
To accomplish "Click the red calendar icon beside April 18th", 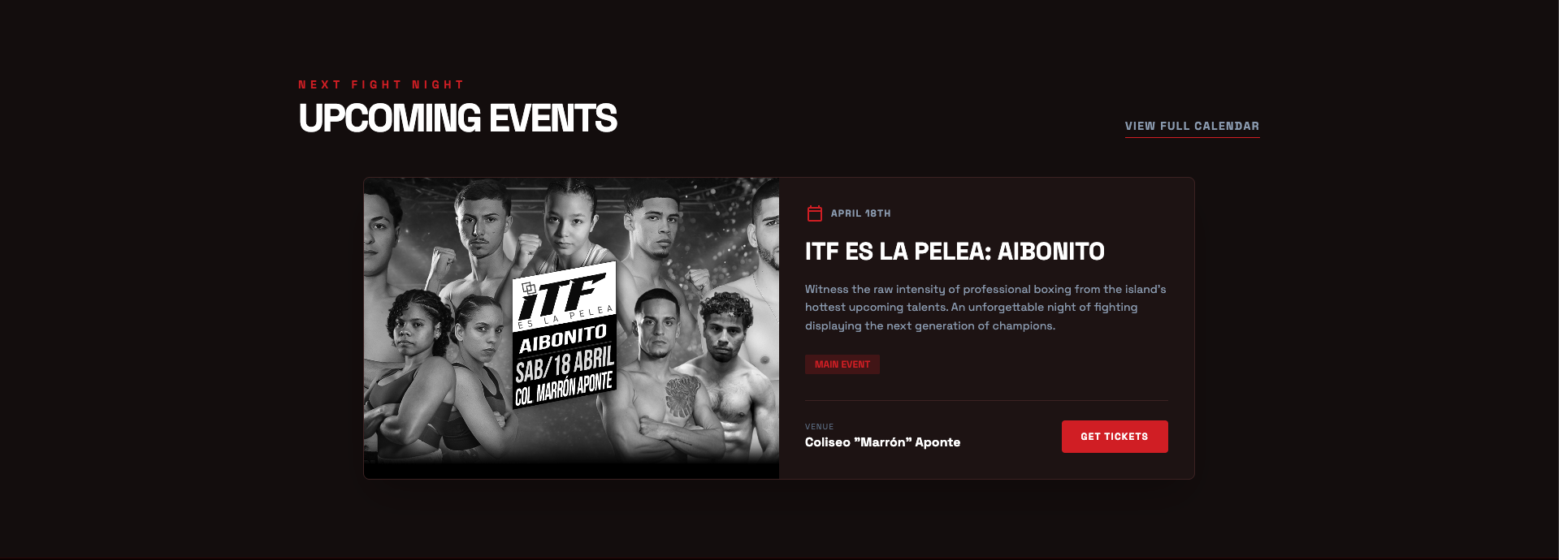I will click(814, 213).
